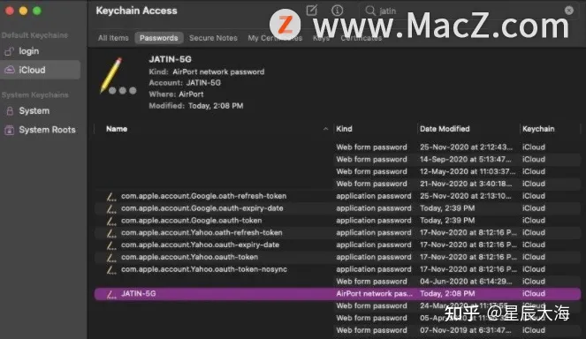Click the Kind: AirPort network password detail

[207, 72]
